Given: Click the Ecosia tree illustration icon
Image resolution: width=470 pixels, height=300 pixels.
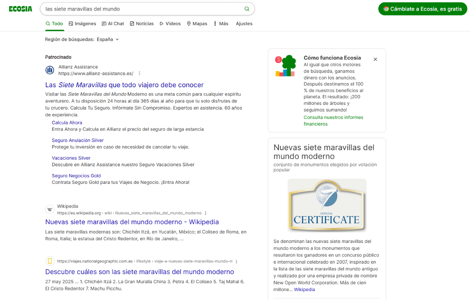Looking at the screenshot, I should (x=285, y=66).
